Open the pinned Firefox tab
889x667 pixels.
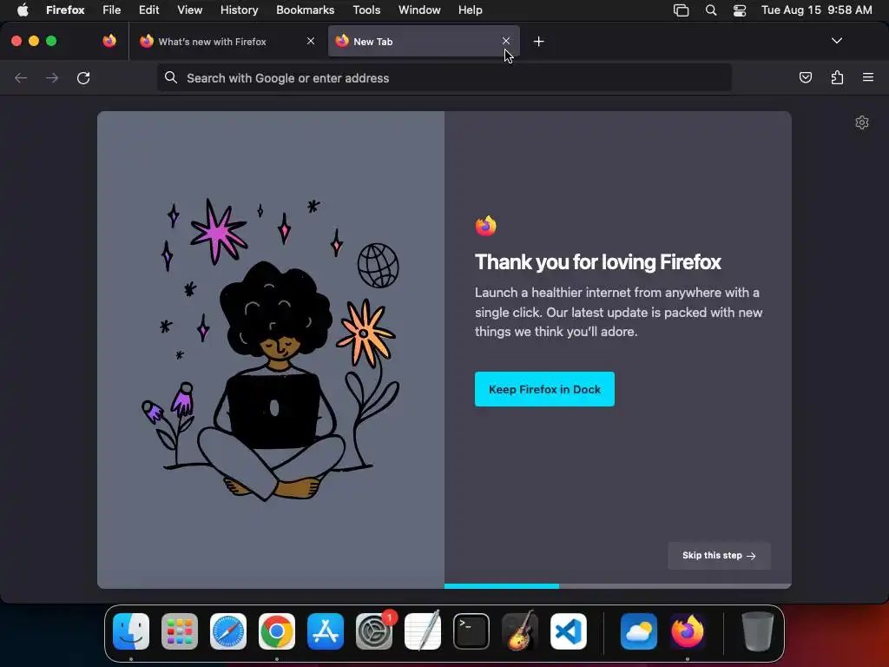[x=109, y=41]
